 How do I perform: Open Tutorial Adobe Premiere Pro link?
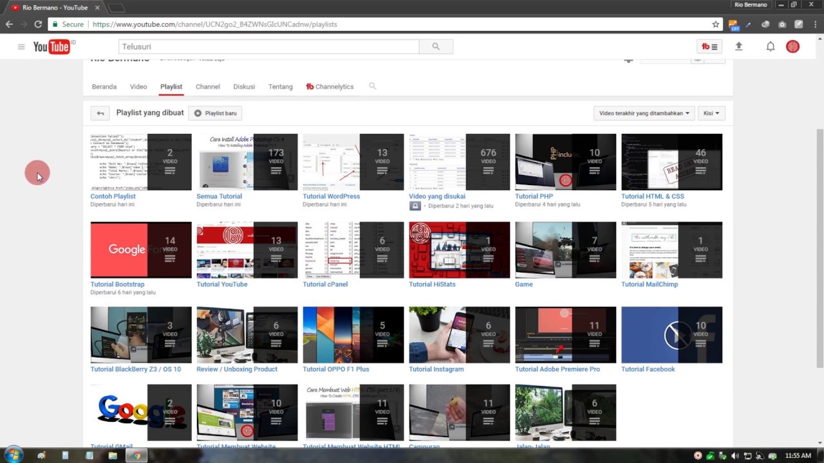click(x=557, y=369)
